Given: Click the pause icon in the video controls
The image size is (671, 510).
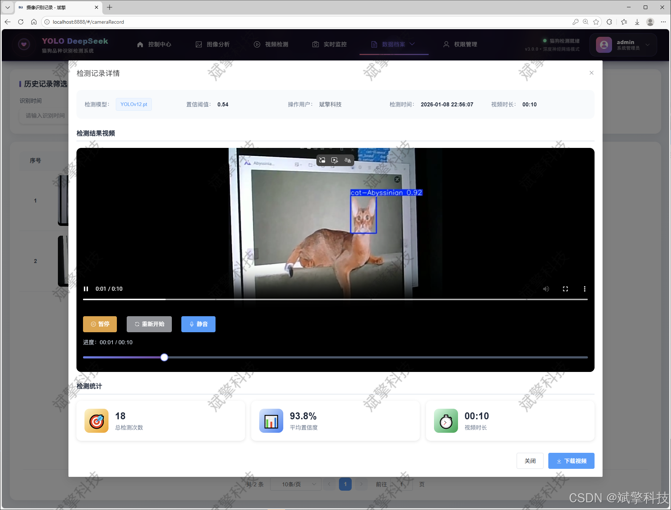Looking at the screenshot, I should click(86, 289).
